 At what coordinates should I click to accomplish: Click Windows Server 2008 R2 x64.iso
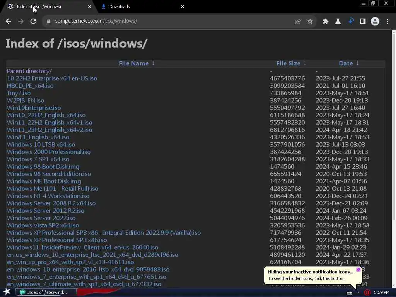click(x=51, y=203)
